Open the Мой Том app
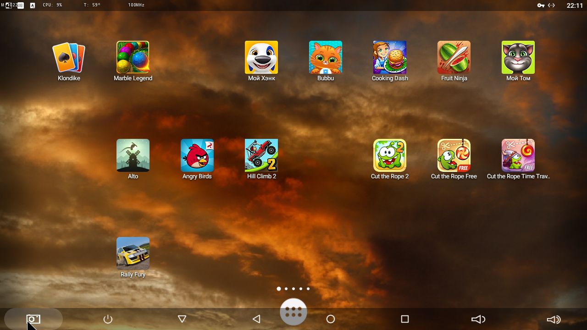The image size is (587, 330). (518, 57)
